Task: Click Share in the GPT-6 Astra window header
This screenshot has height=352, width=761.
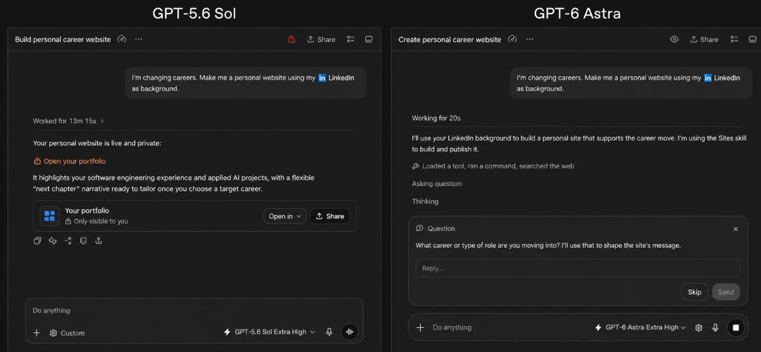Action: tap(704, 39)
